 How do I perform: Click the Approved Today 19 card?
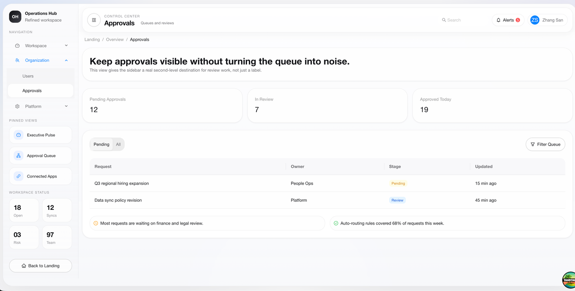(x=493, y=105)
